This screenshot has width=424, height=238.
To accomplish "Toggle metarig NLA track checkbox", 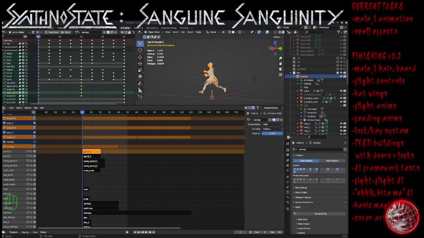I will tap(34, 142).
